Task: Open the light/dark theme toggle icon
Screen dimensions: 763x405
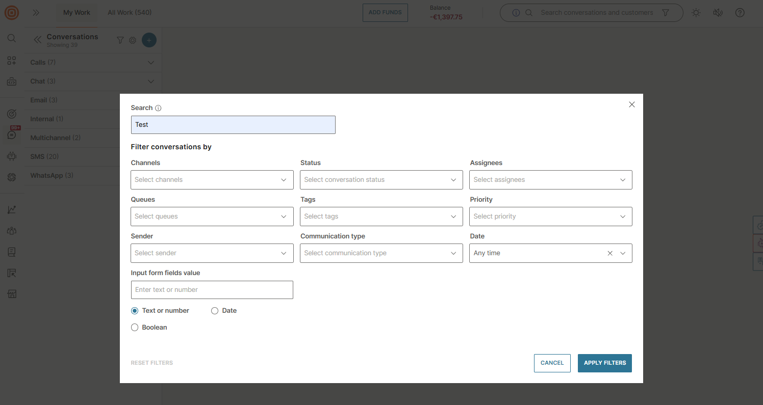Action: pos(696,12)
